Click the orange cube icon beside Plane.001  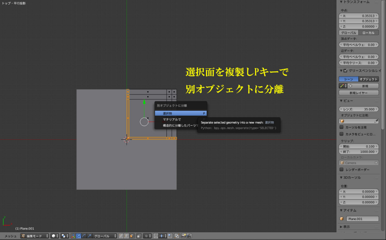click(x=342, y=219)
